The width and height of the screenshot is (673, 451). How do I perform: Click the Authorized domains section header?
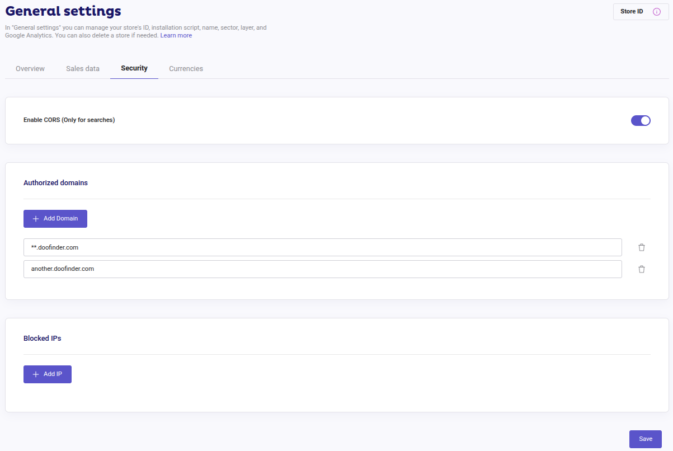coord(55,182)
